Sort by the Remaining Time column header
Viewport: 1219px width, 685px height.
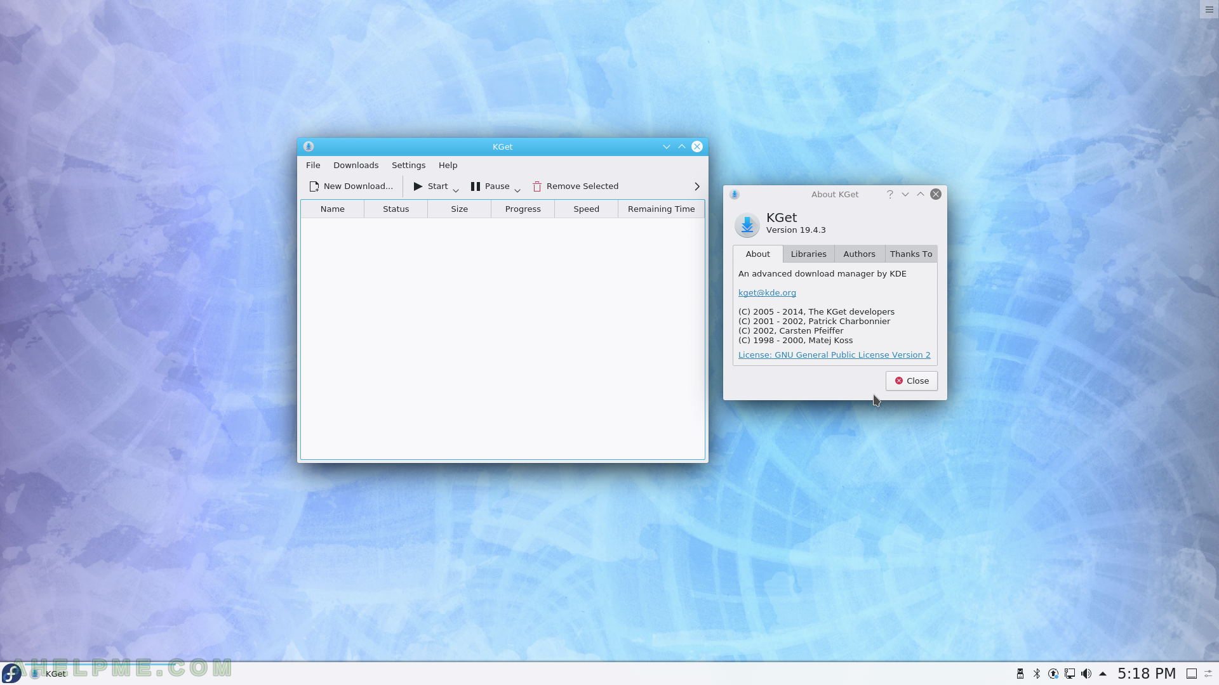[661, 209]
